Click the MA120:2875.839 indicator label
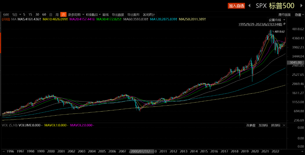The image size is (305, 155). coord(164,19)
